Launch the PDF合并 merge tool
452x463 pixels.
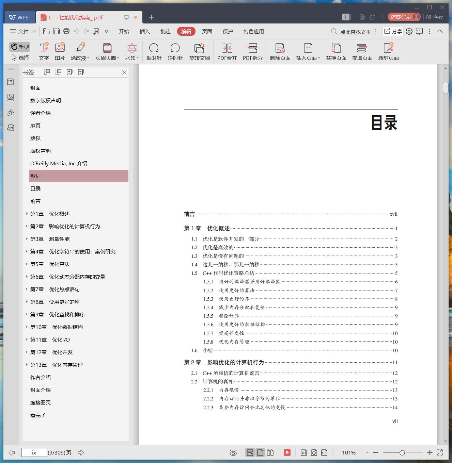(x=227, y=52)
